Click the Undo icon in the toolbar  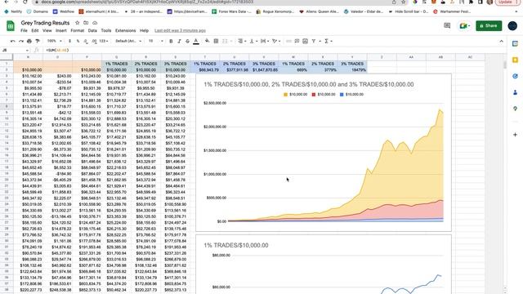point(13,41)
